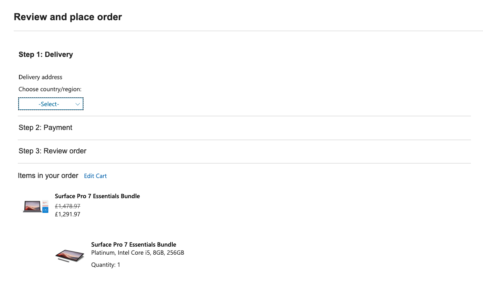
Task: Click the strikethrough price £1,478.97
Action: click(x=67, y=206)
